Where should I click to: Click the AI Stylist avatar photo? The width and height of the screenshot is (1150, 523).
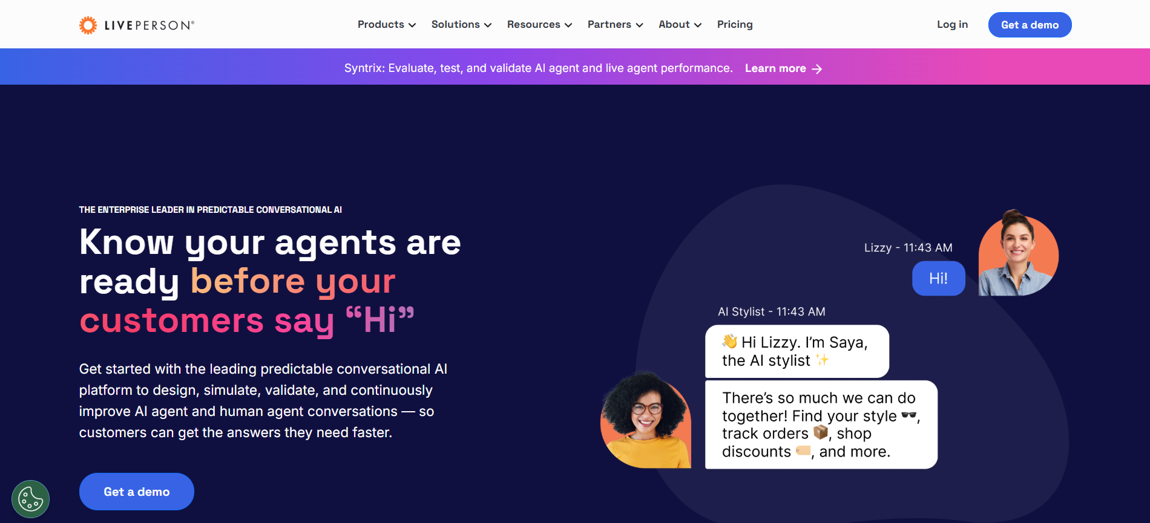[x=646, y=420]
